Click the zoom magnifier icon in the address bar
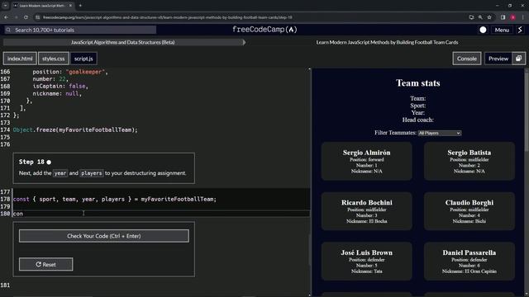This screenshot has width=529, height=297. (x=480, y=17)
